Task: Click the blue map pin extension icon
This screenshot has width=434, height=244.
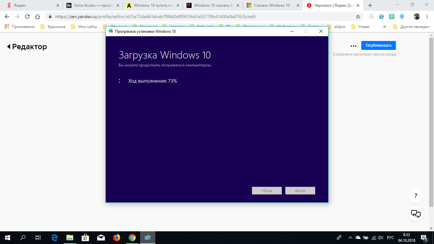Action: tap(402, 17)
